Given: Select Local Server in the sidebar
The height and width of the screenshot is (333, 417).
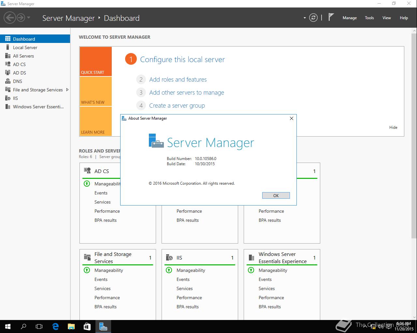Looking at the screenshot, I should [x=35, y=47].
